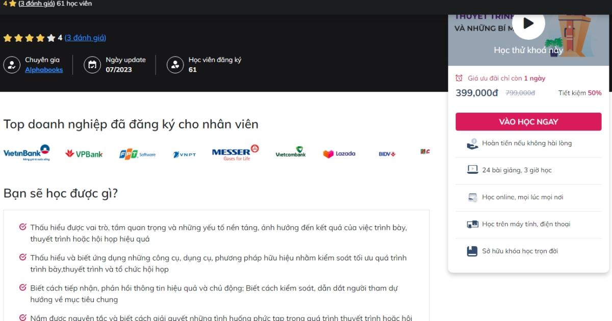Viewport: 612px width, 321px height.
Task: Click the VietinBank logo
Action: point(27,154)
